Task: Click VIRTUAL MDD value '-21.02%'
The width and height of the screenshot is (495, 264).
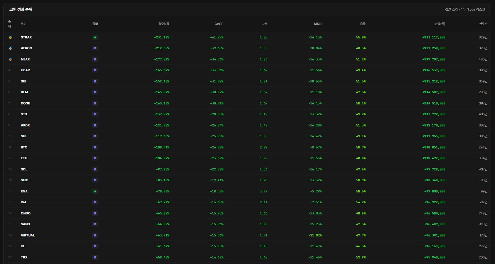Action: click(x=315, y=235)
